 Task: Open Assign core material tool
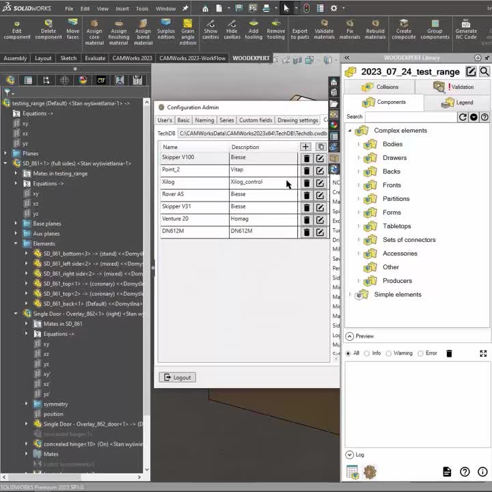tap(94, 32)
